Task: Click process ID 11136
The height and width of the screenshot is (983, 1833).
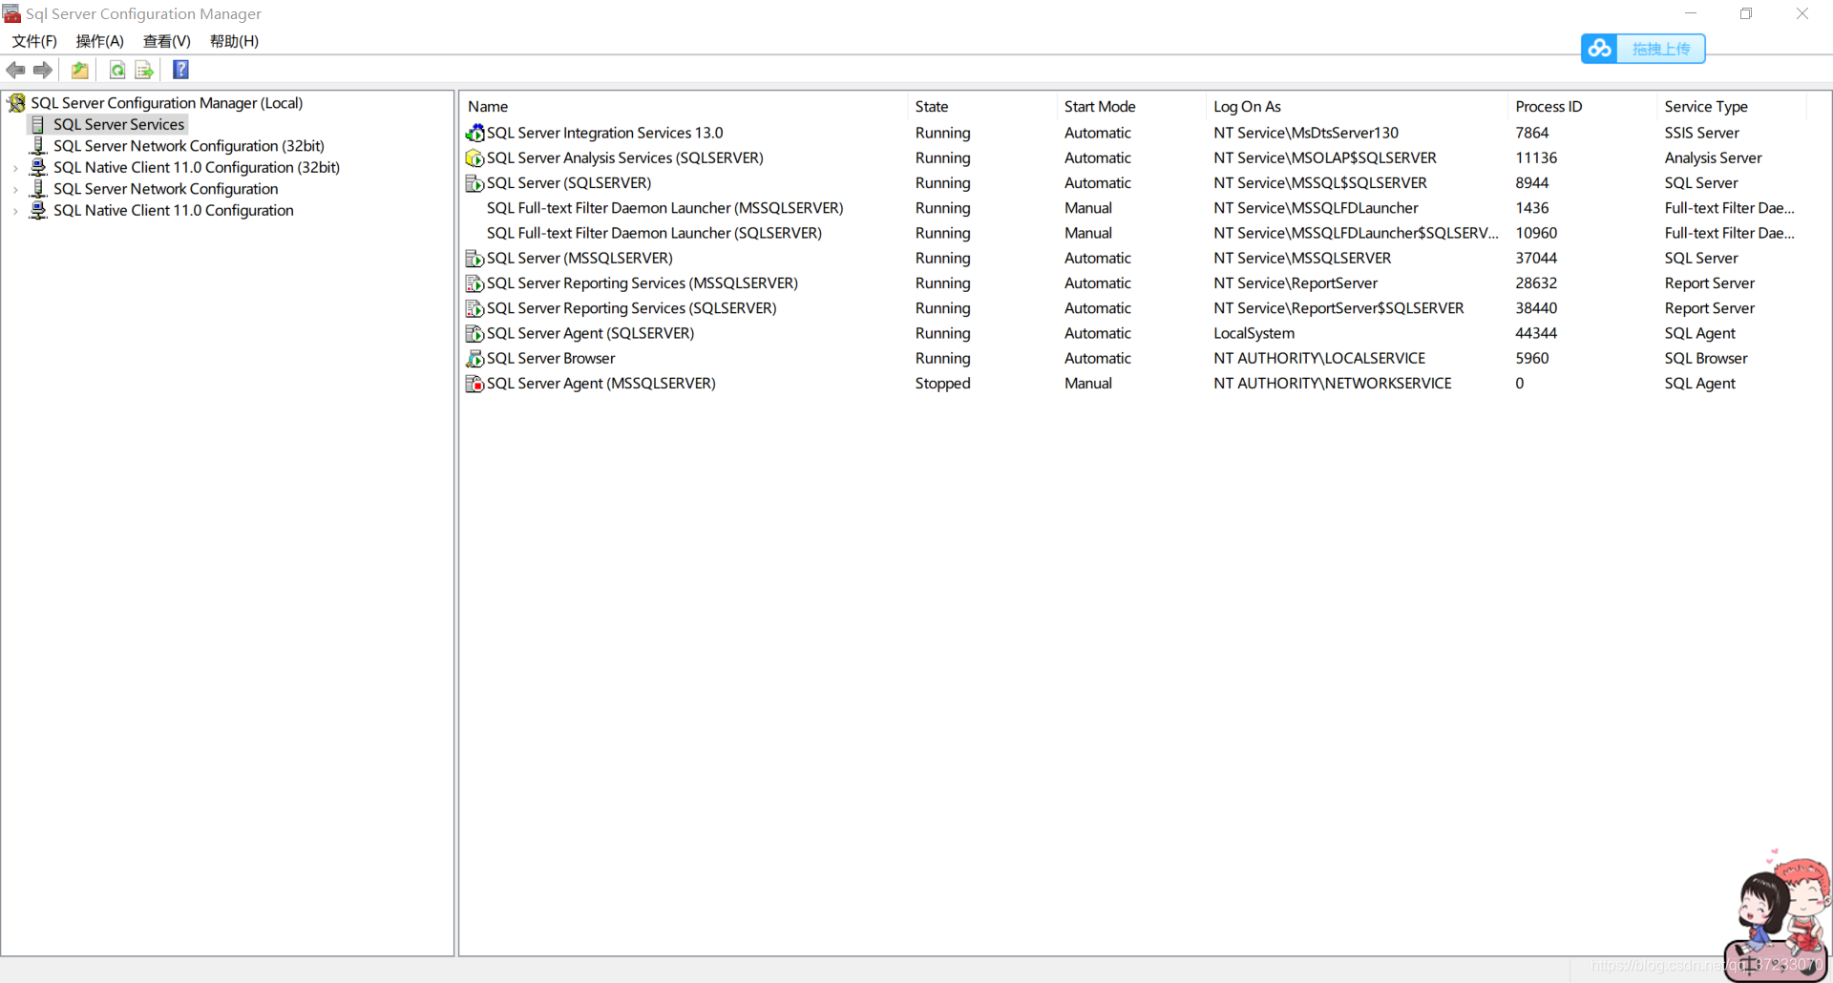Action: [1536, 157]
